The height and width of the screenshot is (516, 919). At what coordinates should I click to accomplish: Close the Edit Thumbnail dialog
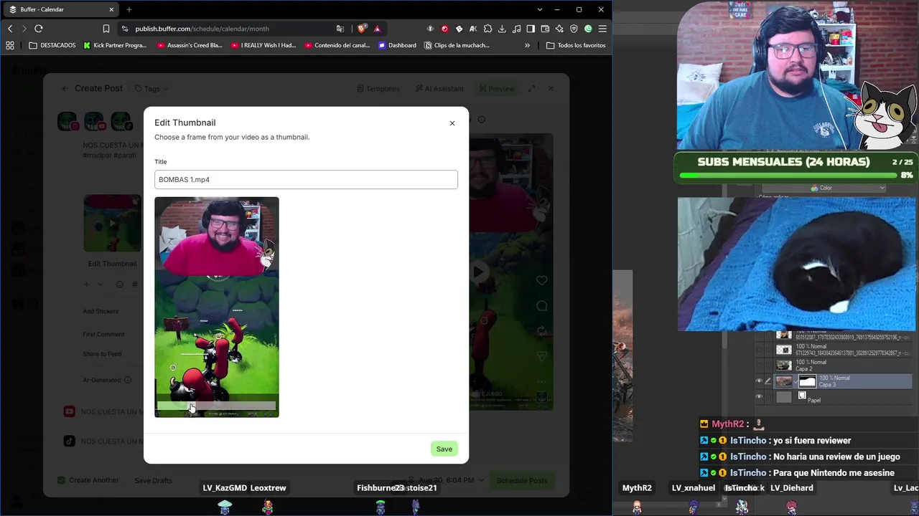452,123
